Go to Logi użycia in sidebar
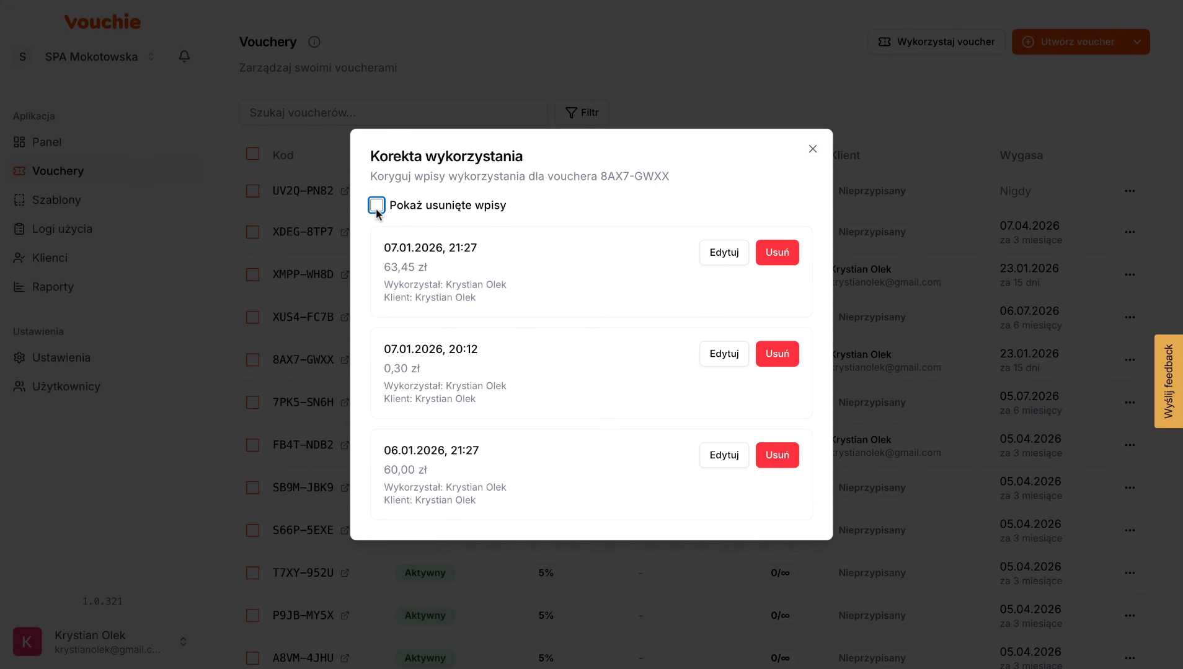1183x669 pixels. (x=62, y=229)
